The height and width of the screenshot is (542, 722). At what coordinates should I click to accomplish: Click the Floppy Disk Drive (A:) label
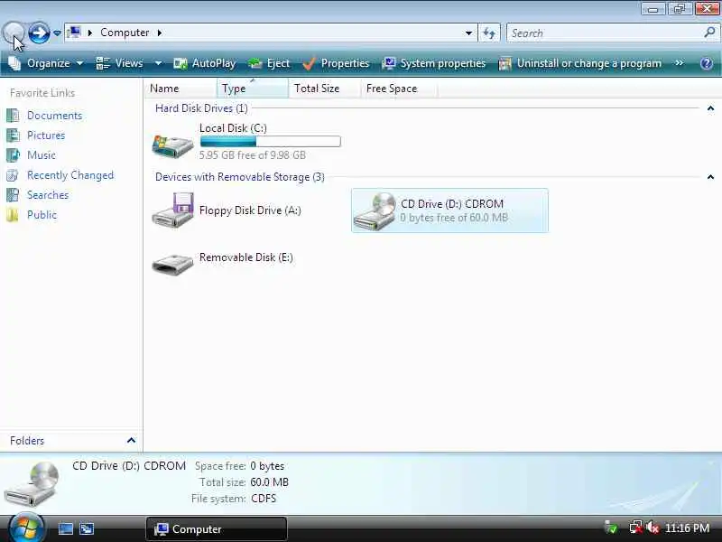click(250, 210)
